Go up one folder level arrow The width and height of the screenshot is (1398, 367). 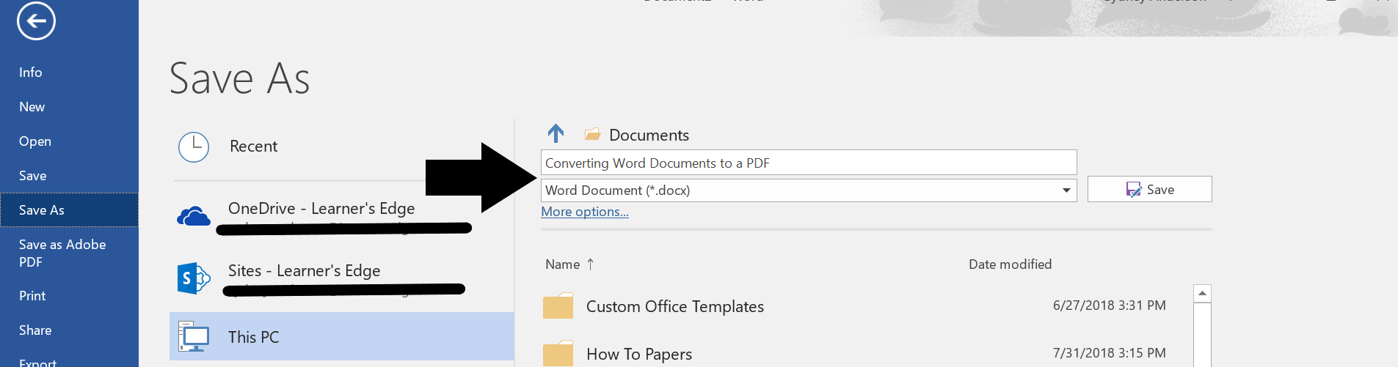pyautogui.click(x=556, y=134)
